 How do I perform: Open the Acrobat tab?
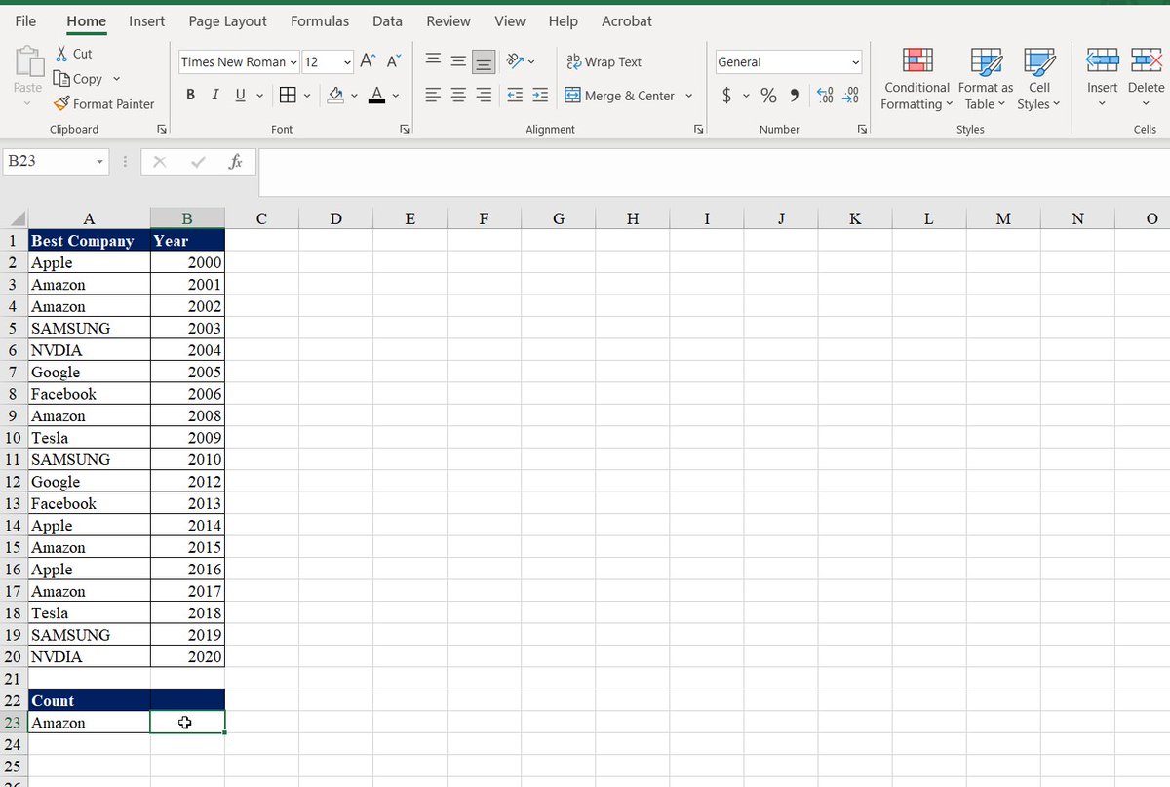tap(627, 20)
